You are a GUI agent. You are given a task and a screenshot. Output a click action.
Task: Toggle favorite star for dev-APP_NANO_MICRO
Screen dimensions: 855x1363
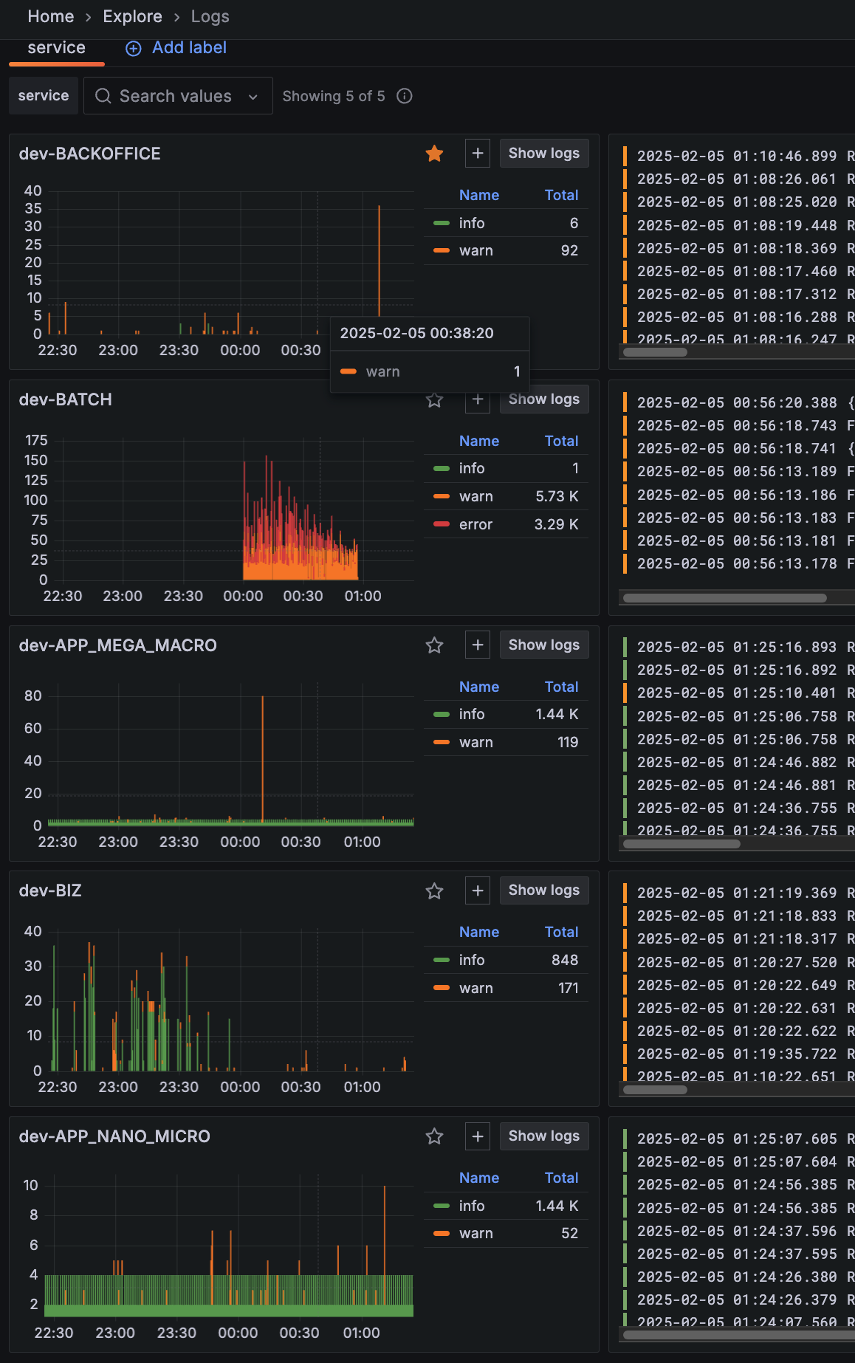tap(434, 1136)
